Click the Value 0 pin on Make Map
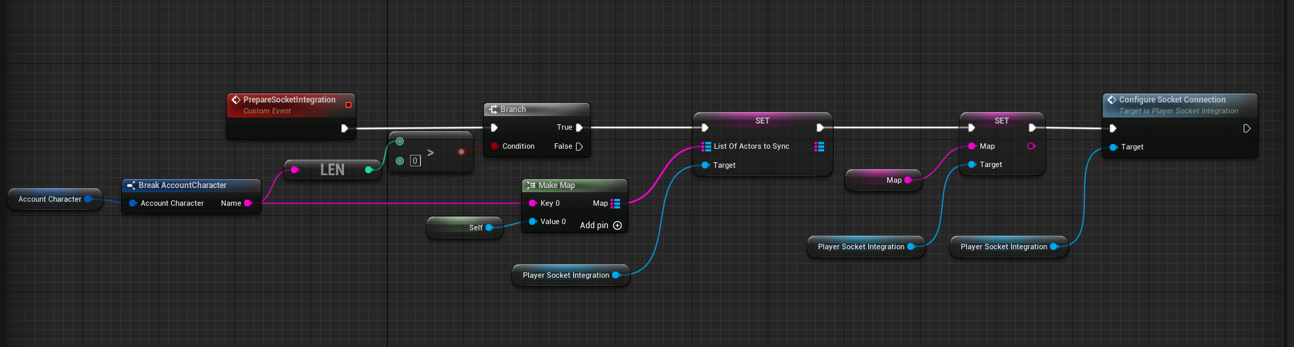The image size is (1294, 347). click(533, 221)
